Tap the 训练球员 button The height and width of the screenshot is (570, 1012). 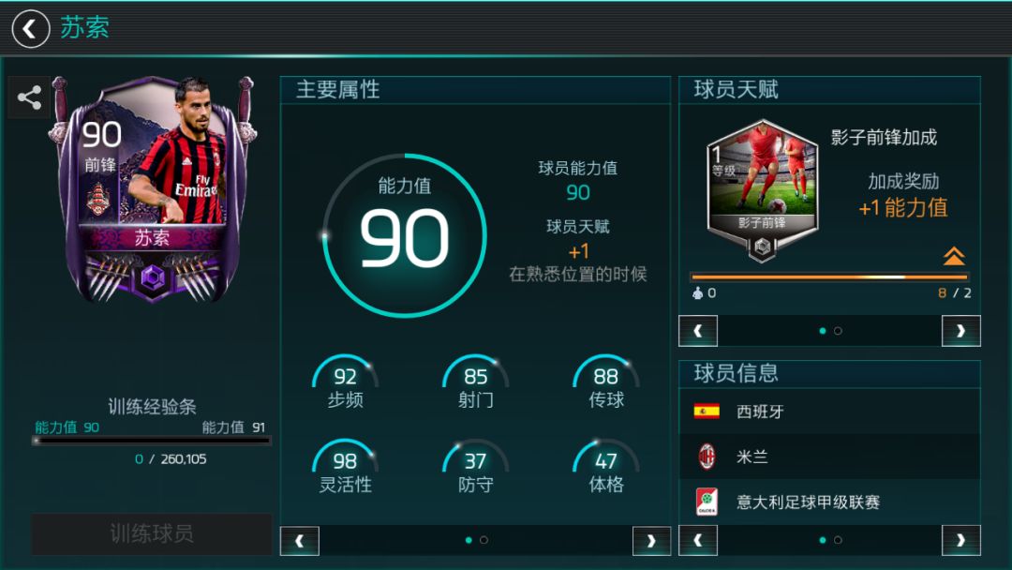click(x=152, y=533)
